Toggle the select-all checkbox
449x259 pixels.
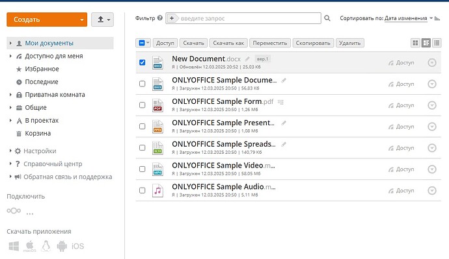[142, 43]
